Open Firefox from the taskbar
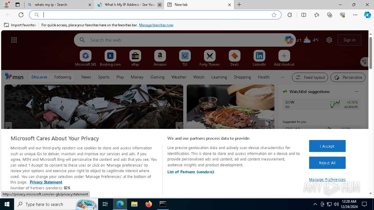The width and height of the screenshot is (374, 210). click(x=148, y=204)
